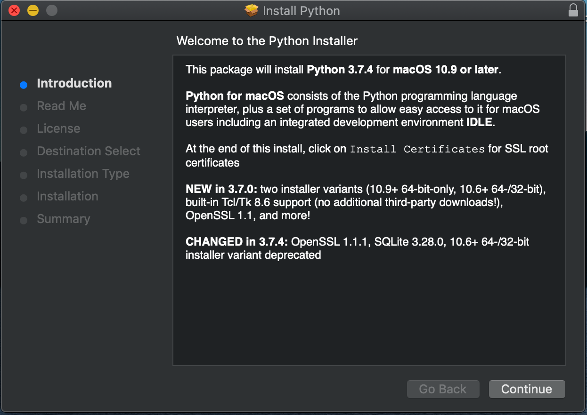
Task: Click the blue bullet next to Introduction
Action: [x=24, y=85]
